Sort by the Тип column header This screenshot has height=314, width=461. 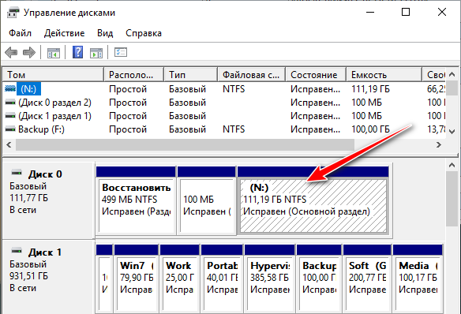[x=191, y=75]
